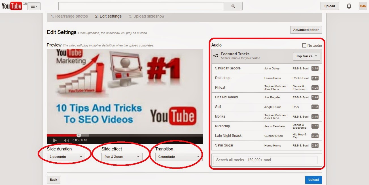Click the YouTube search input field
369x185 pixels.
[x=141, y=6]
